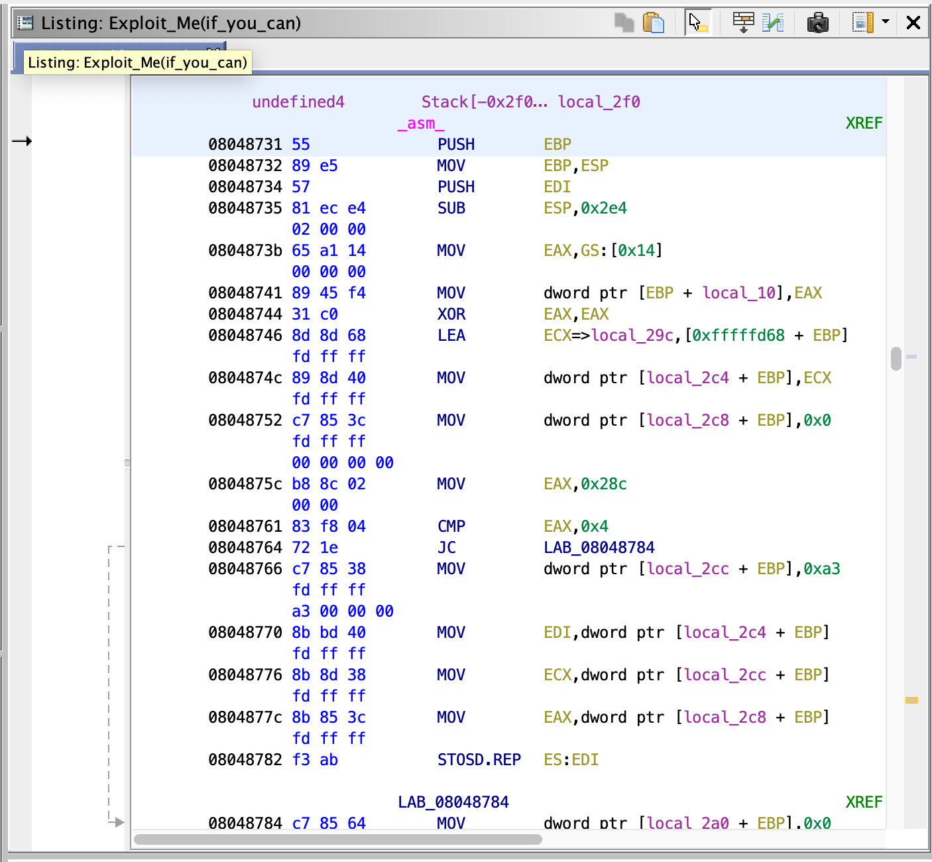The image size is (932, 862).
Task: Select address 08048731 PUSH EBP line
Action: tap(245, 145)
